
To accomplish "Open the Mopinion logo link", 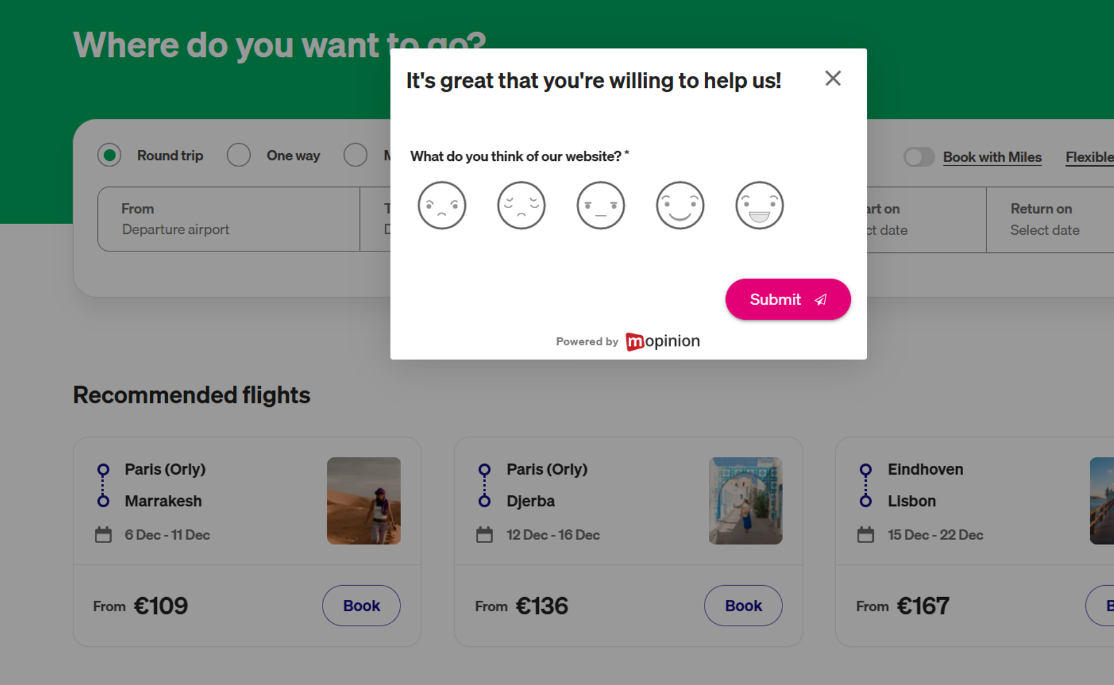I will tap(662, 342).
